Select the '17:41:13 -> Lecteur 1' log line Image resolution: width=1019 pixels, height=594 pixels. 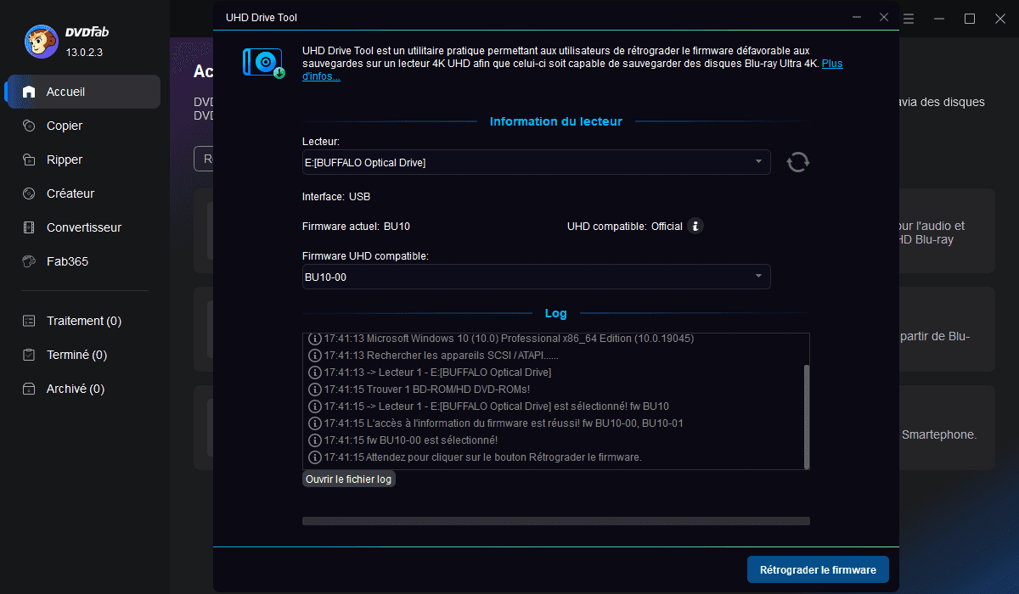point(430,373)
